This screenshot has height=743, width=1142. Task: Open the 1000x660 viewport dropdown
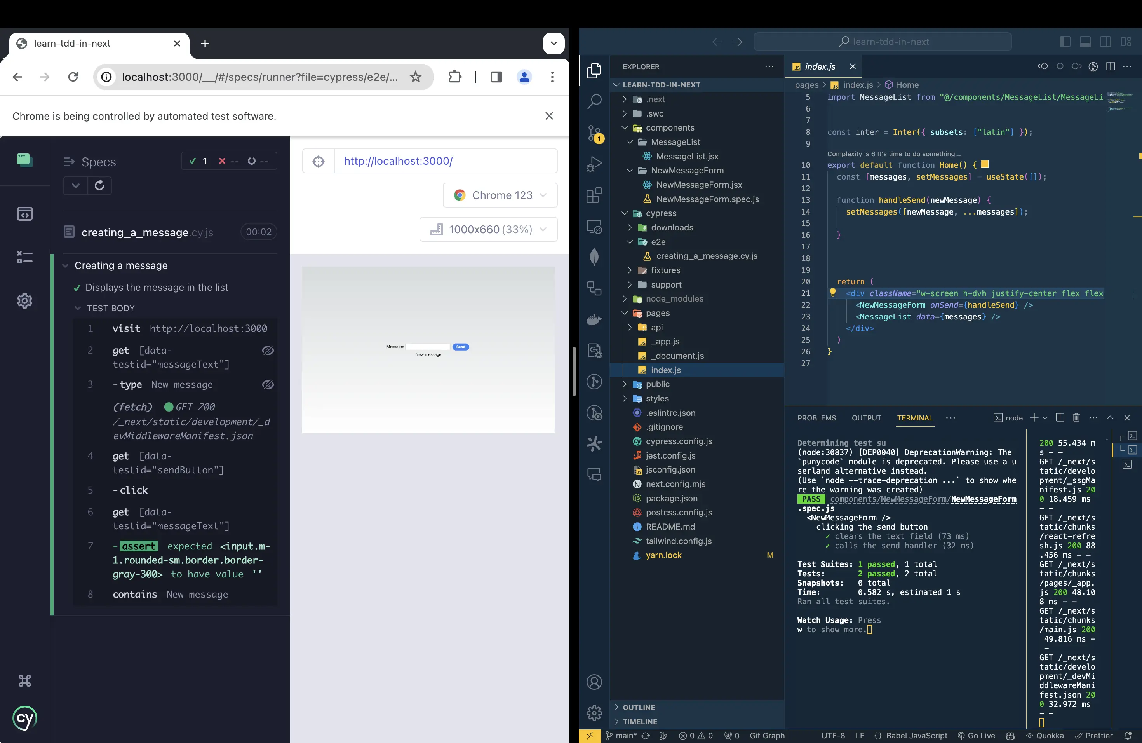(x=489, y=229)
